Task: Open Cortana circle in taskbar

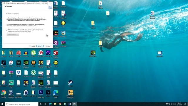Action: pos(41,104)
